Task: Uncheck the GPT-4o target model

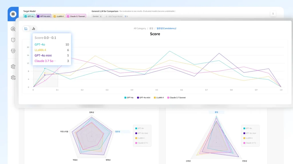Action: click(x=26, y=16)
